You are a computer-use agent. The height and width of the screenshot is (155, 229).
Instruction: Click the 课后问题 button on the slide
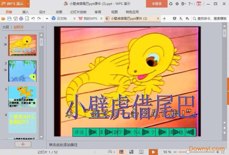coord(109,132)
